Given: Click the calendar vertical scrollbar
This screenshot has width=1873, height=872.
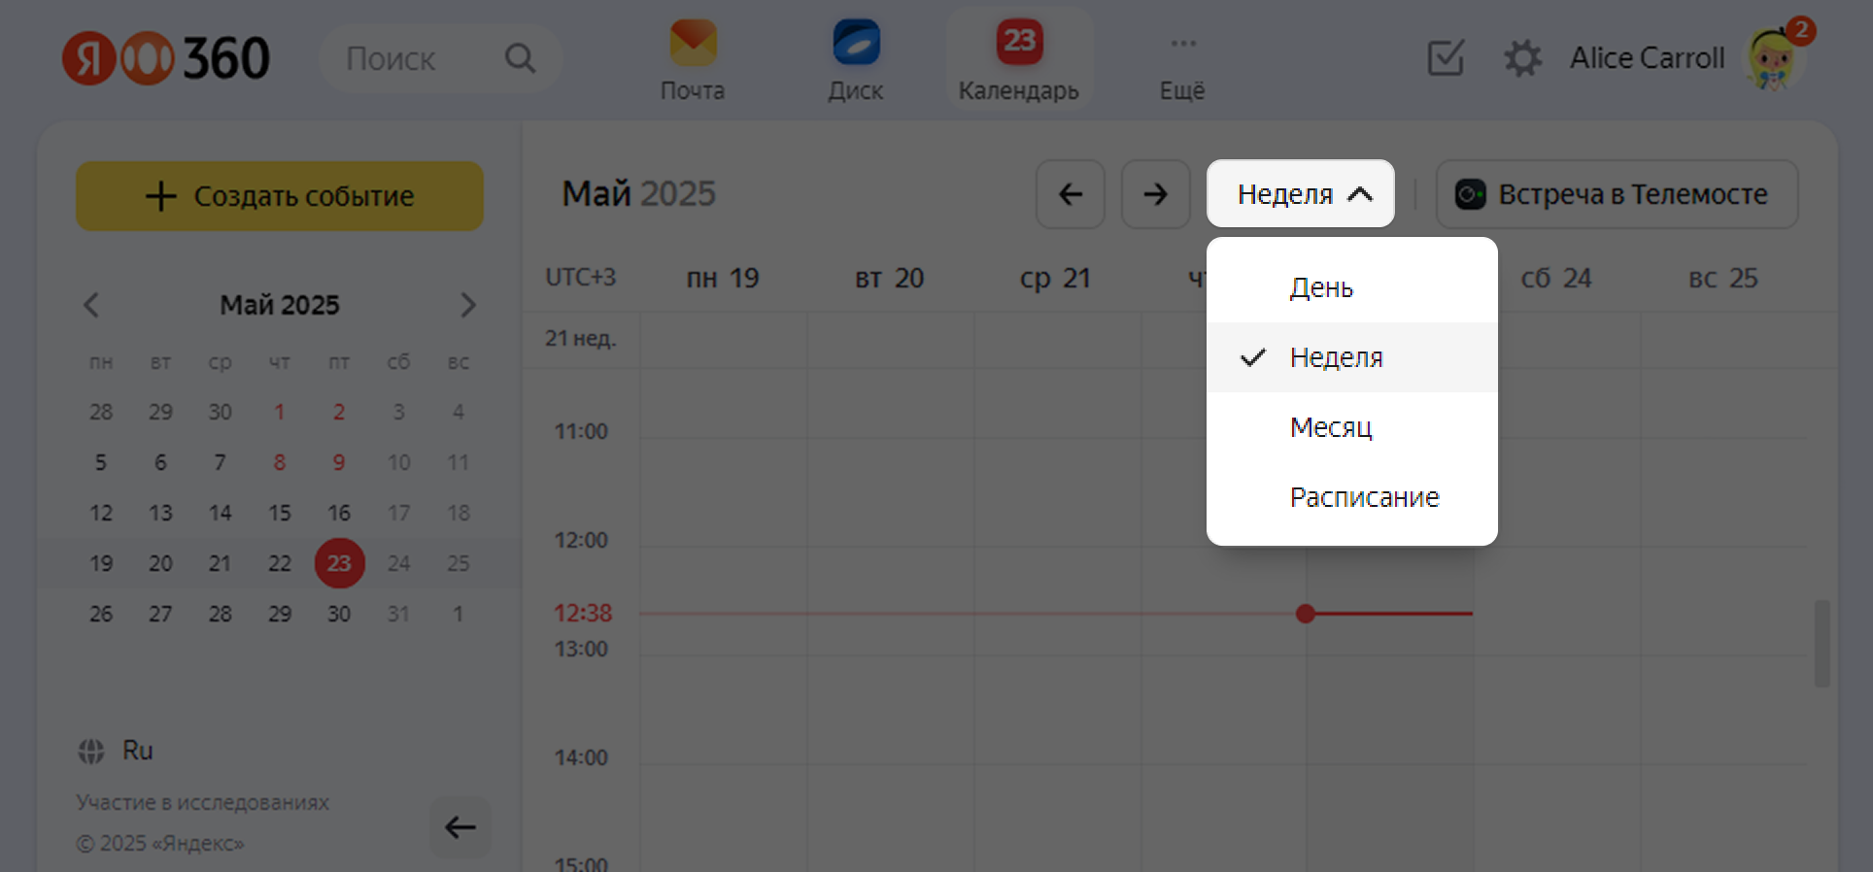Looking at the screenshot, I should coord(1822,643).
